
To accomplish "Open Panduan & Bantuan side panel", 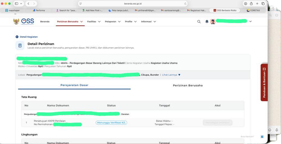I will [264, 83].
